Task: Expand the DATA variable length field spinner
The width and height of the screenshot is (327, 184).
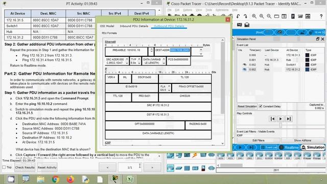Action: [164, 61]
